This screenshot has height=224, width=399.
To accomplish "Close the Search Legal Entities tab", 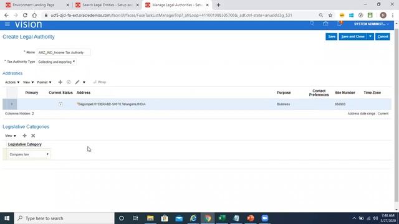I will pyautogui.click(x=137, y=5).
